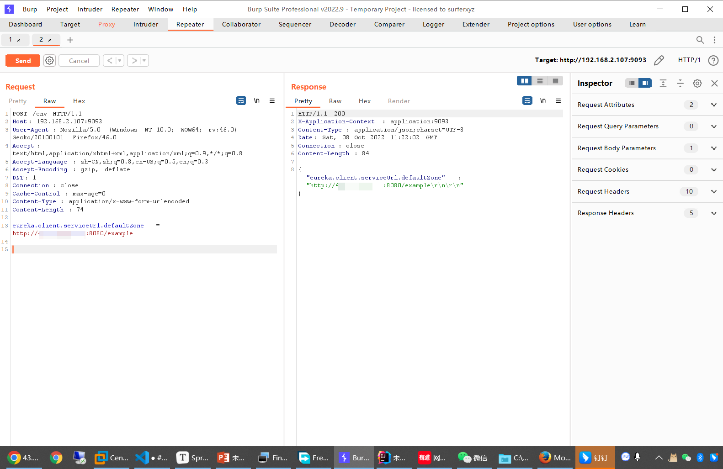Viewport: 723px width, 469px height.
Task: Add a new Repeater tab with plus
Action: coord(70,40)
